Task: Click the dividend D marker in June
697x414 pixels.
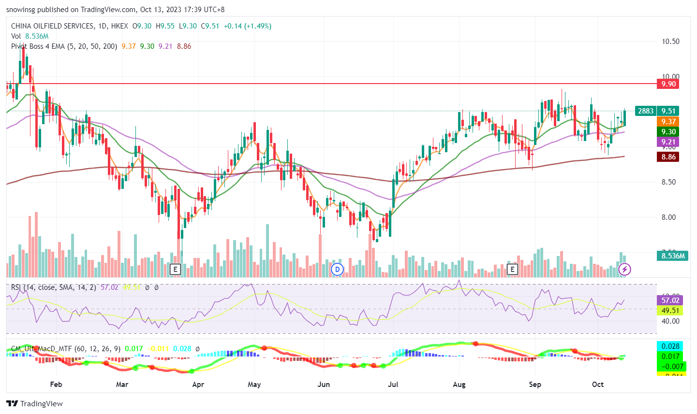Action: click(x=337, y=269)
